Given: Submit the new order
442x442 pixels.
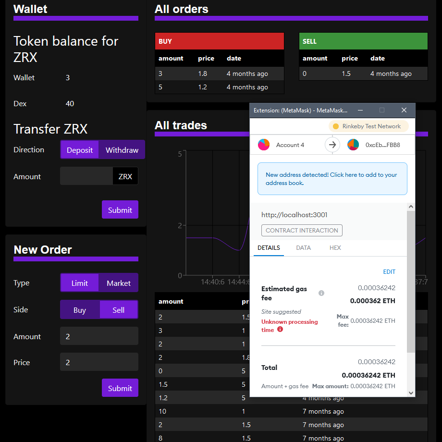Looking at the screenshot, I should (x=120, y=388).
